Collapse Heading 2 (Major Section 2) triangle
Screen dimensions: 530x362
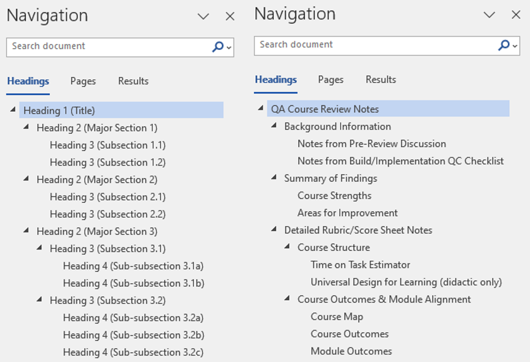click(x=27, y=178)
